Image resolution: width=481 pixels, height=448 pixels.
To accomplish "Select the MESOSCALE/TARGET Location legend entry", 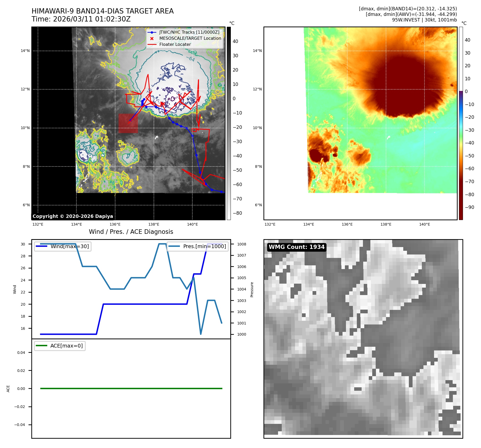I will point(190,38).
